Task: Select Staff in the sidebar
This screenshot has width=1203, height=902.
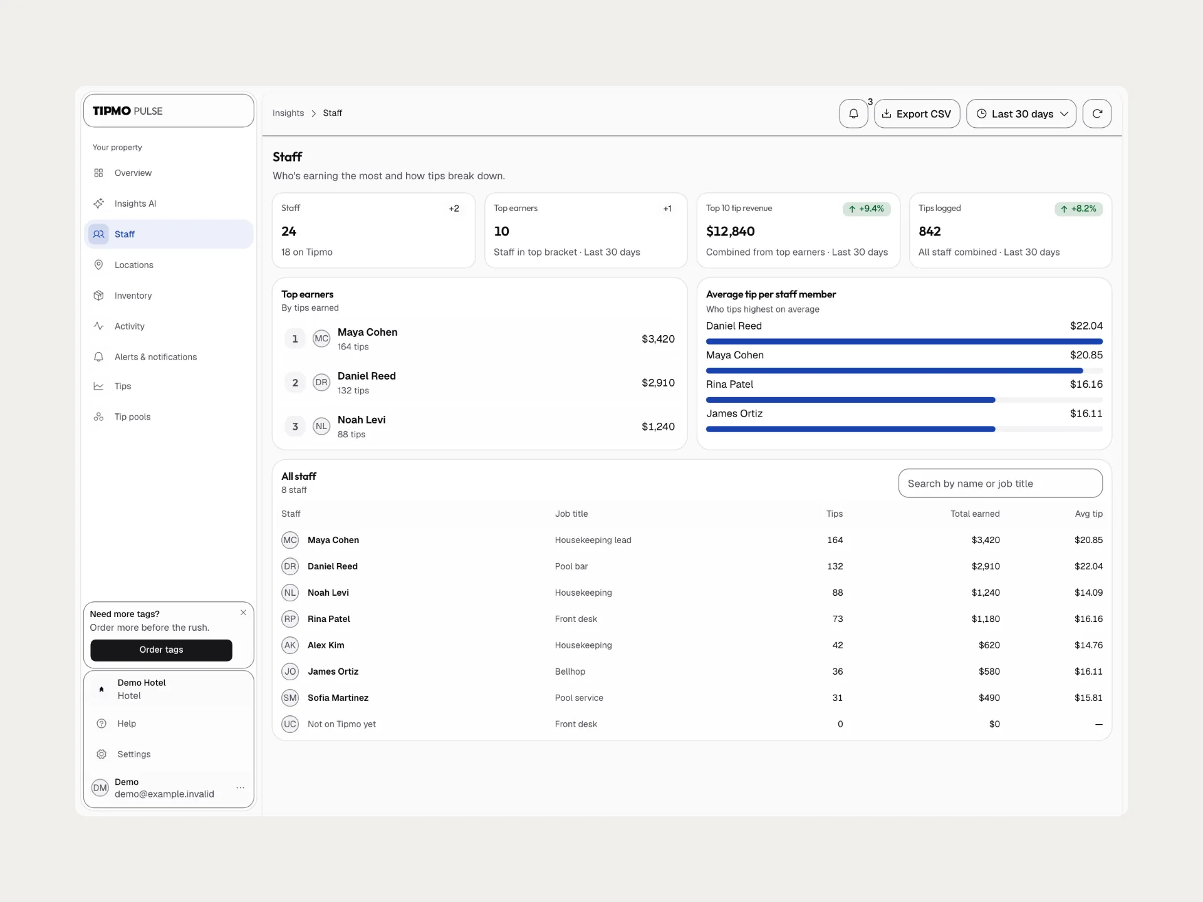Action: click(x=169, y=234)
